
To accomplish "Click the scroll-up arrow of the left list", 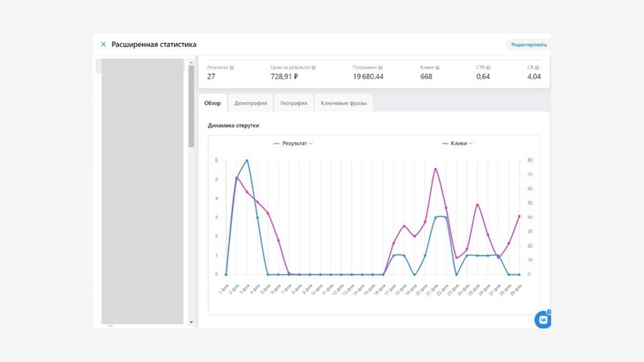I will point(191,62).
